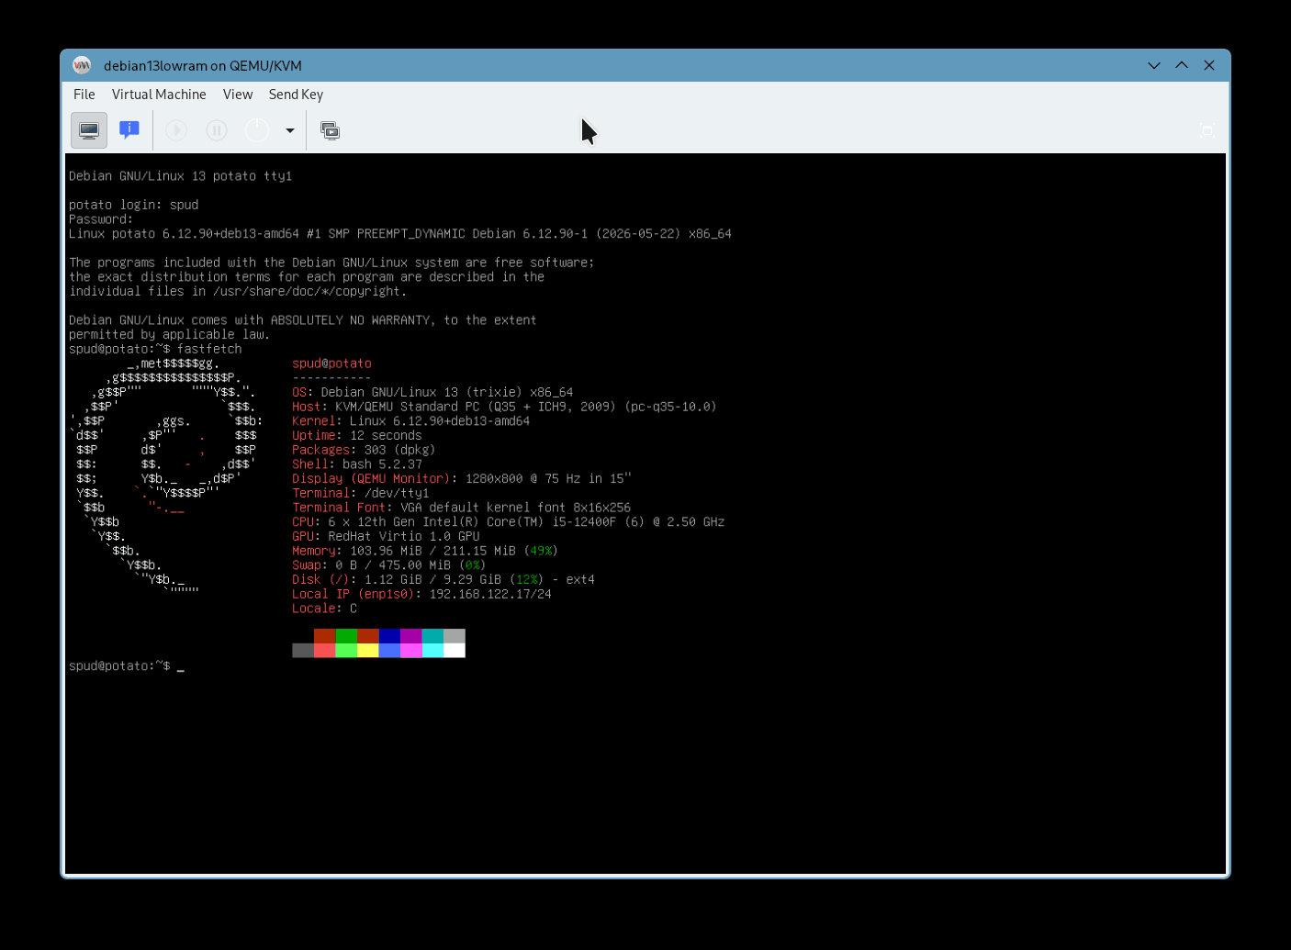The width and height of the screenshot is (1291, 950).
Task: Click the GPU 'RedHat Virtio 1.0 GPU' line
Action: [x=386, y=536]
